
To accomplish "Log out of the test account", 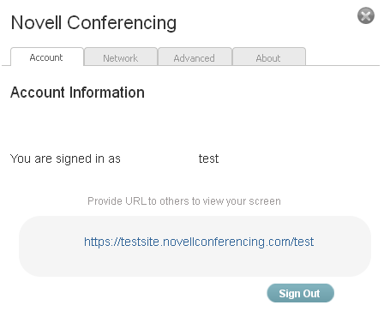I will tap(300, 293).
